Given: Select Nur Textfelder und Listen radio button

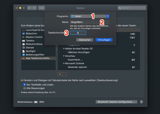Looking at the screenshot, I should click(x=25, y=85).
